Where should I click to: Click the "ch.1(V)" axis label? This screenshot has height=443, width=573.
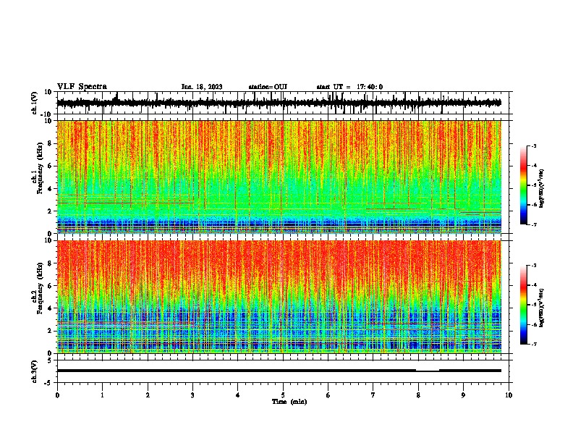(x=35, y=103)
